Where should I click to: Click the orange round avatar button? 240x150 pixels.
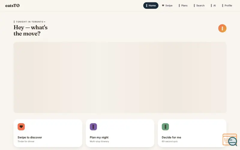click(222, 28)
